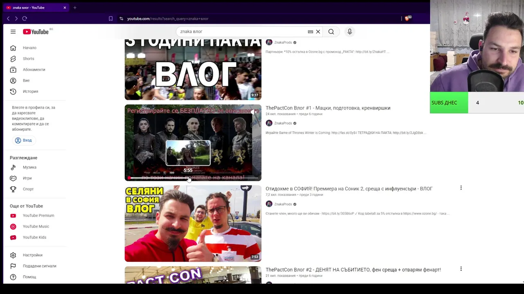Open title Отидохме в СОФИЯ! Премиера на Соник 2
524x294 pixels.
[349, 189]
